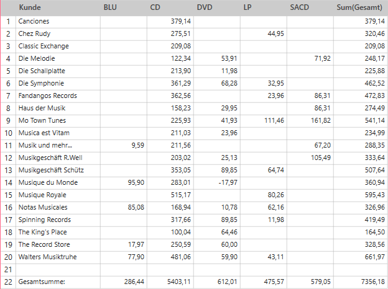Image resolution: width=388 pixels, height=289 pixels.
Task: Click the Fandangos Records cell
Action: click(x=48, y=96)
